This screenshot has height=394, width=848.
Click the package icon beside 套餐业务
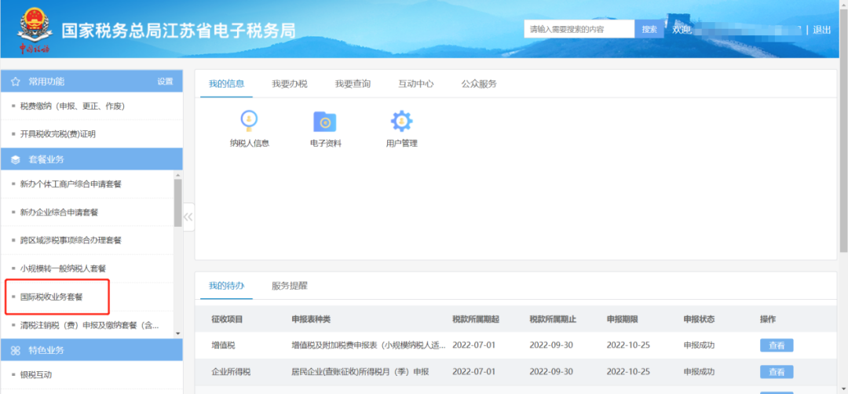(x=15, y=160)
